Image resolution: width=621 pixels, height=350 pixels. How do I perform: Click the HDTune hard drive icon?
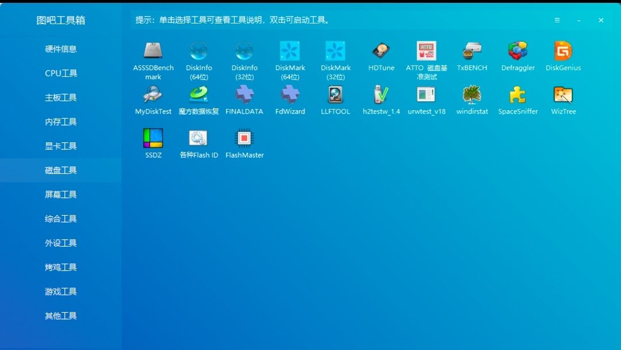coord(381,50)
